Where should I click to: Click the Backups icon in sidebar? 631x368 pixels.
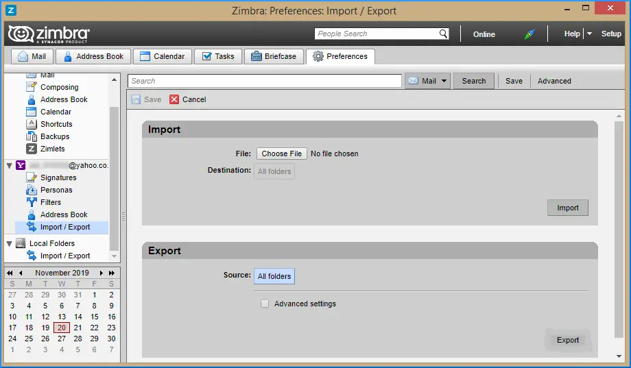[32, 136]
